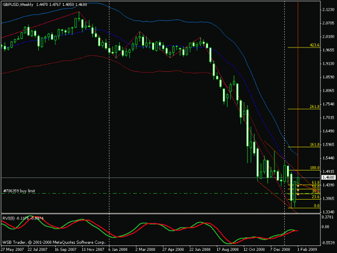Click the WSB Trader MetaQuotes copyright text
This screenshot has width=337, height=253.
point(54,242)
